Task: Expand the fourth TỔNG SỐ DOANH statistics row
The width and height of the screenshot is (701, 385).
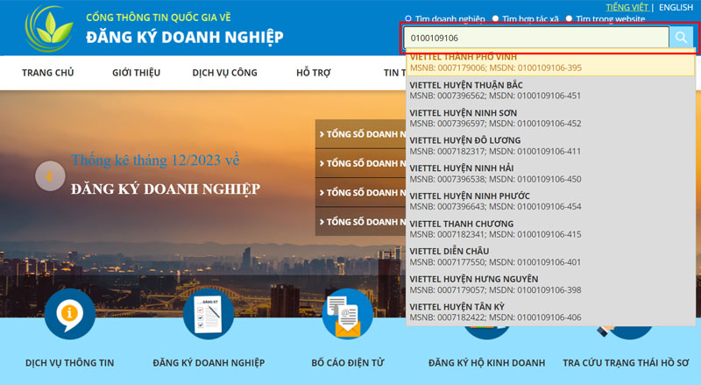Action: 361,222
